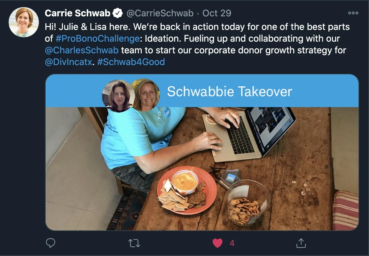Visit the @CarrieSchwab handle link
369x256 pixels.
160,13
